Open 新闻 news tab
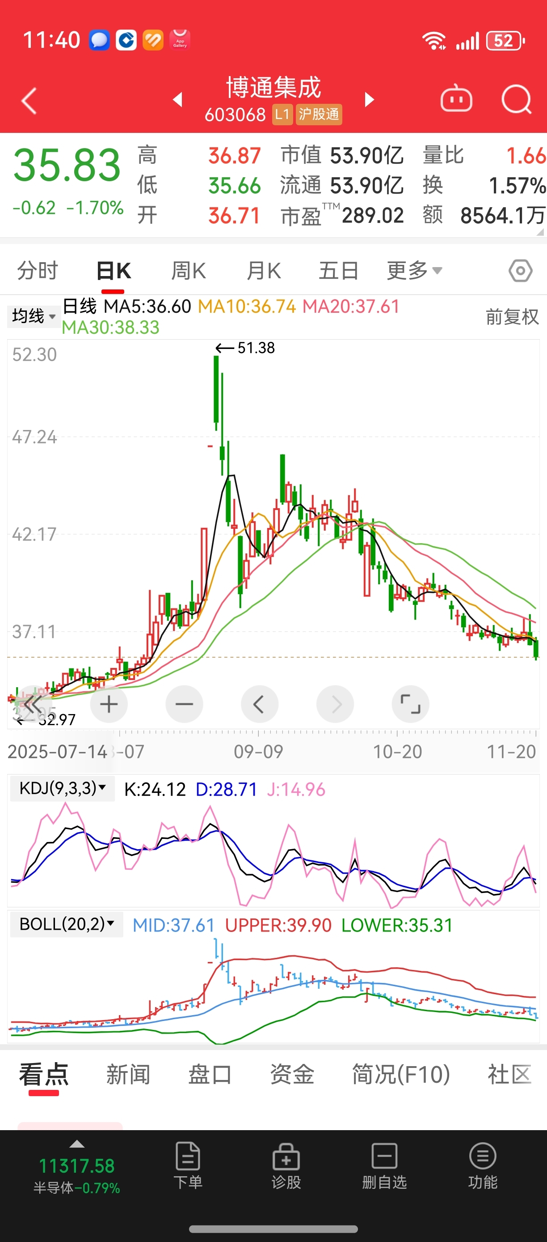The image size is (547, 1242). coord(128,1075)
